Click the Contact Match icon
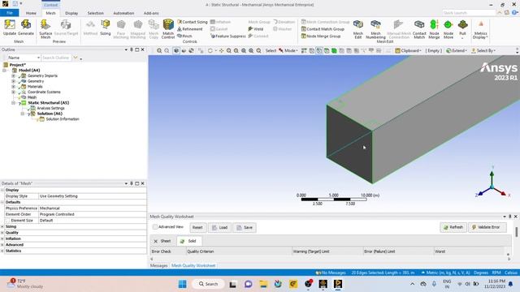The height and width of the screenshot is (292, 520). [419, 29]
